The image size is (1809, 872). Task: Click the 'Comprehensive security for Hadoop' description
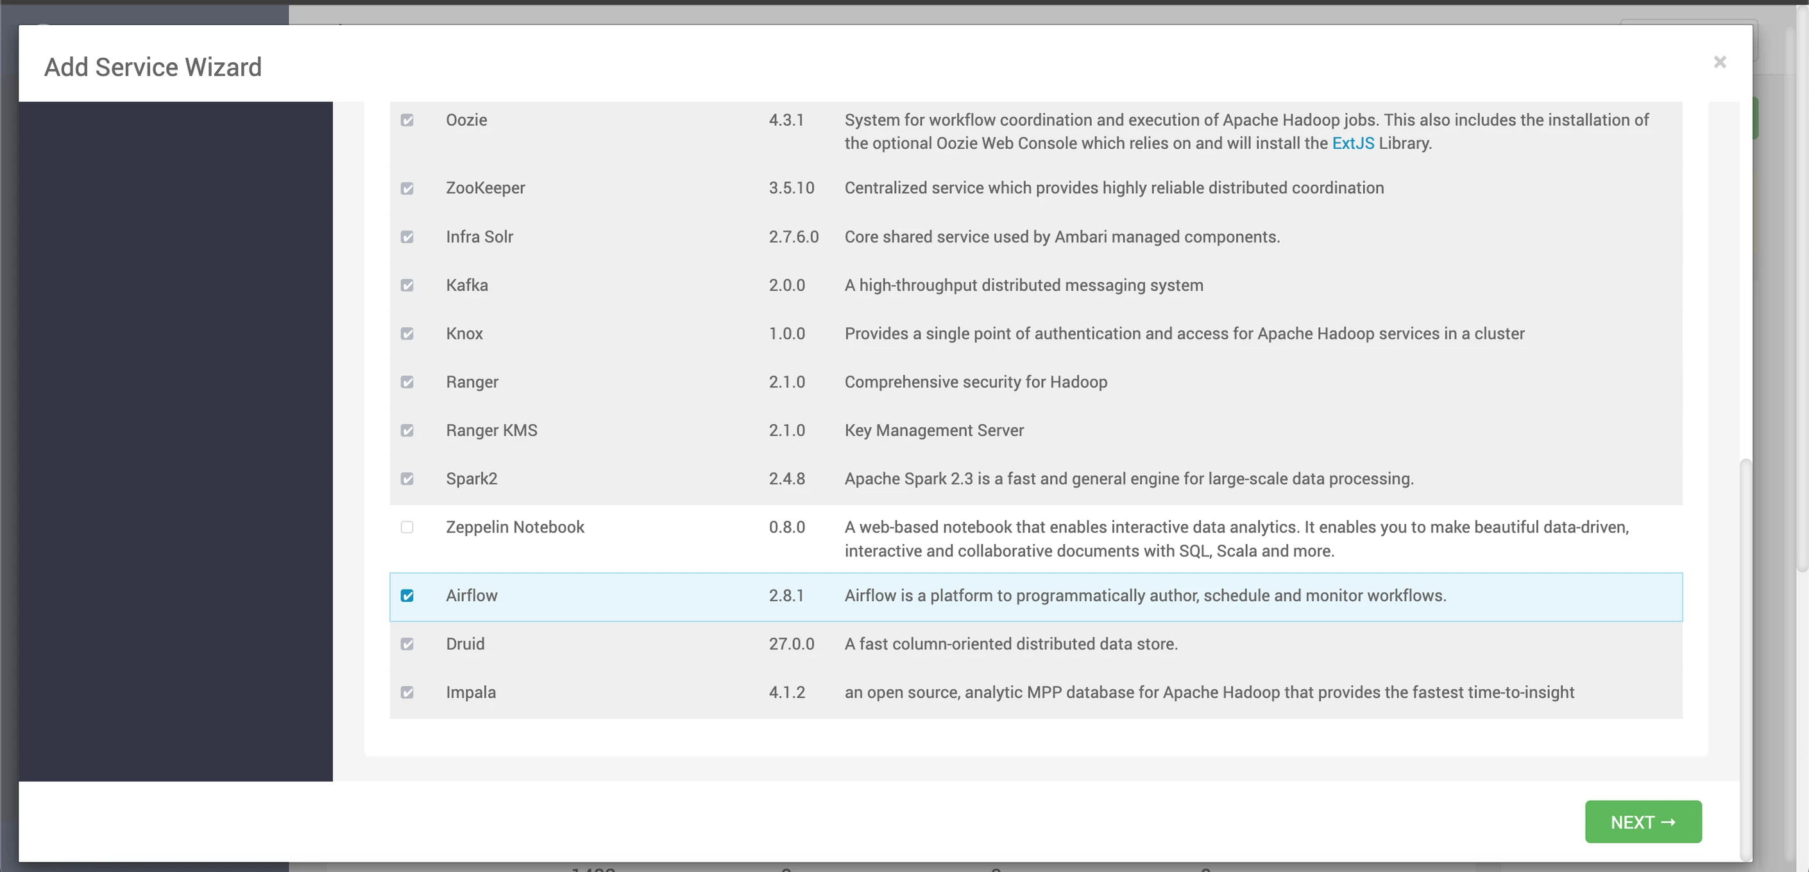[976, 382]
